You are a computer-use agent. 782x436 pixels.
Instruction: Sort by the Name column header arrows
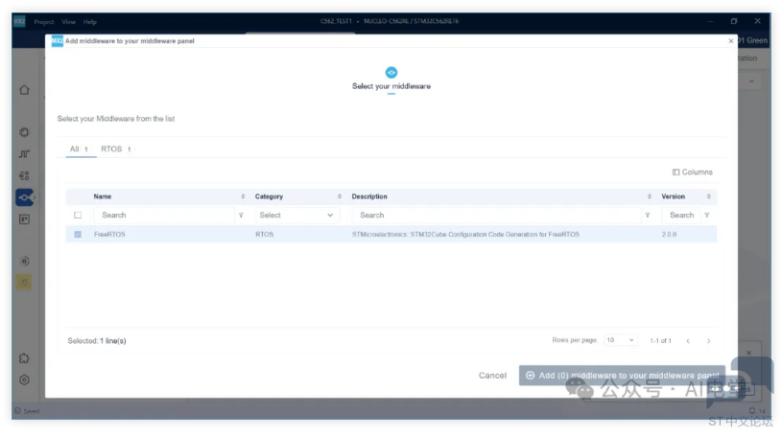tap(243, 196)
